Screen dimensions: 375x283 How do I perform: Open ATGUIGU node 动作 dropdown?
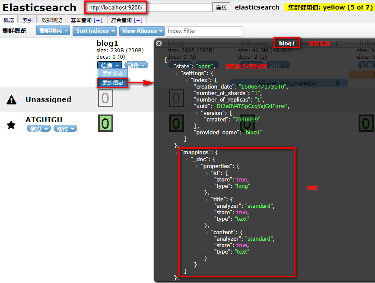tap(65, 129)
